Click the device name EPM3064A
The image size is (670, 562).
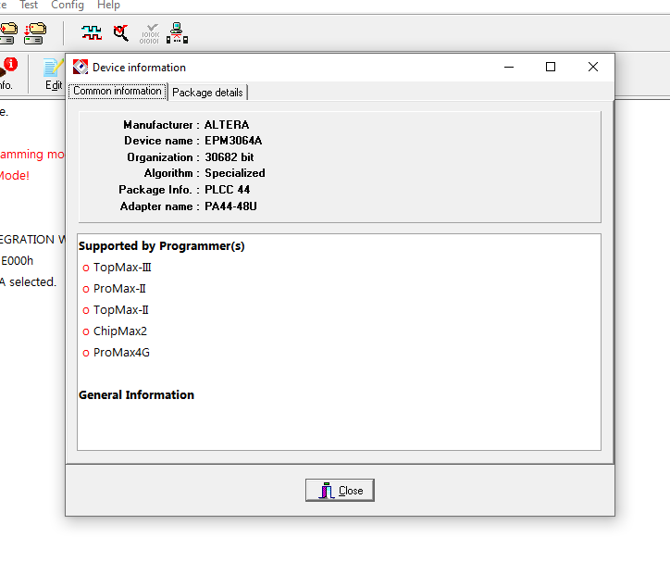[x=233, y=141]
